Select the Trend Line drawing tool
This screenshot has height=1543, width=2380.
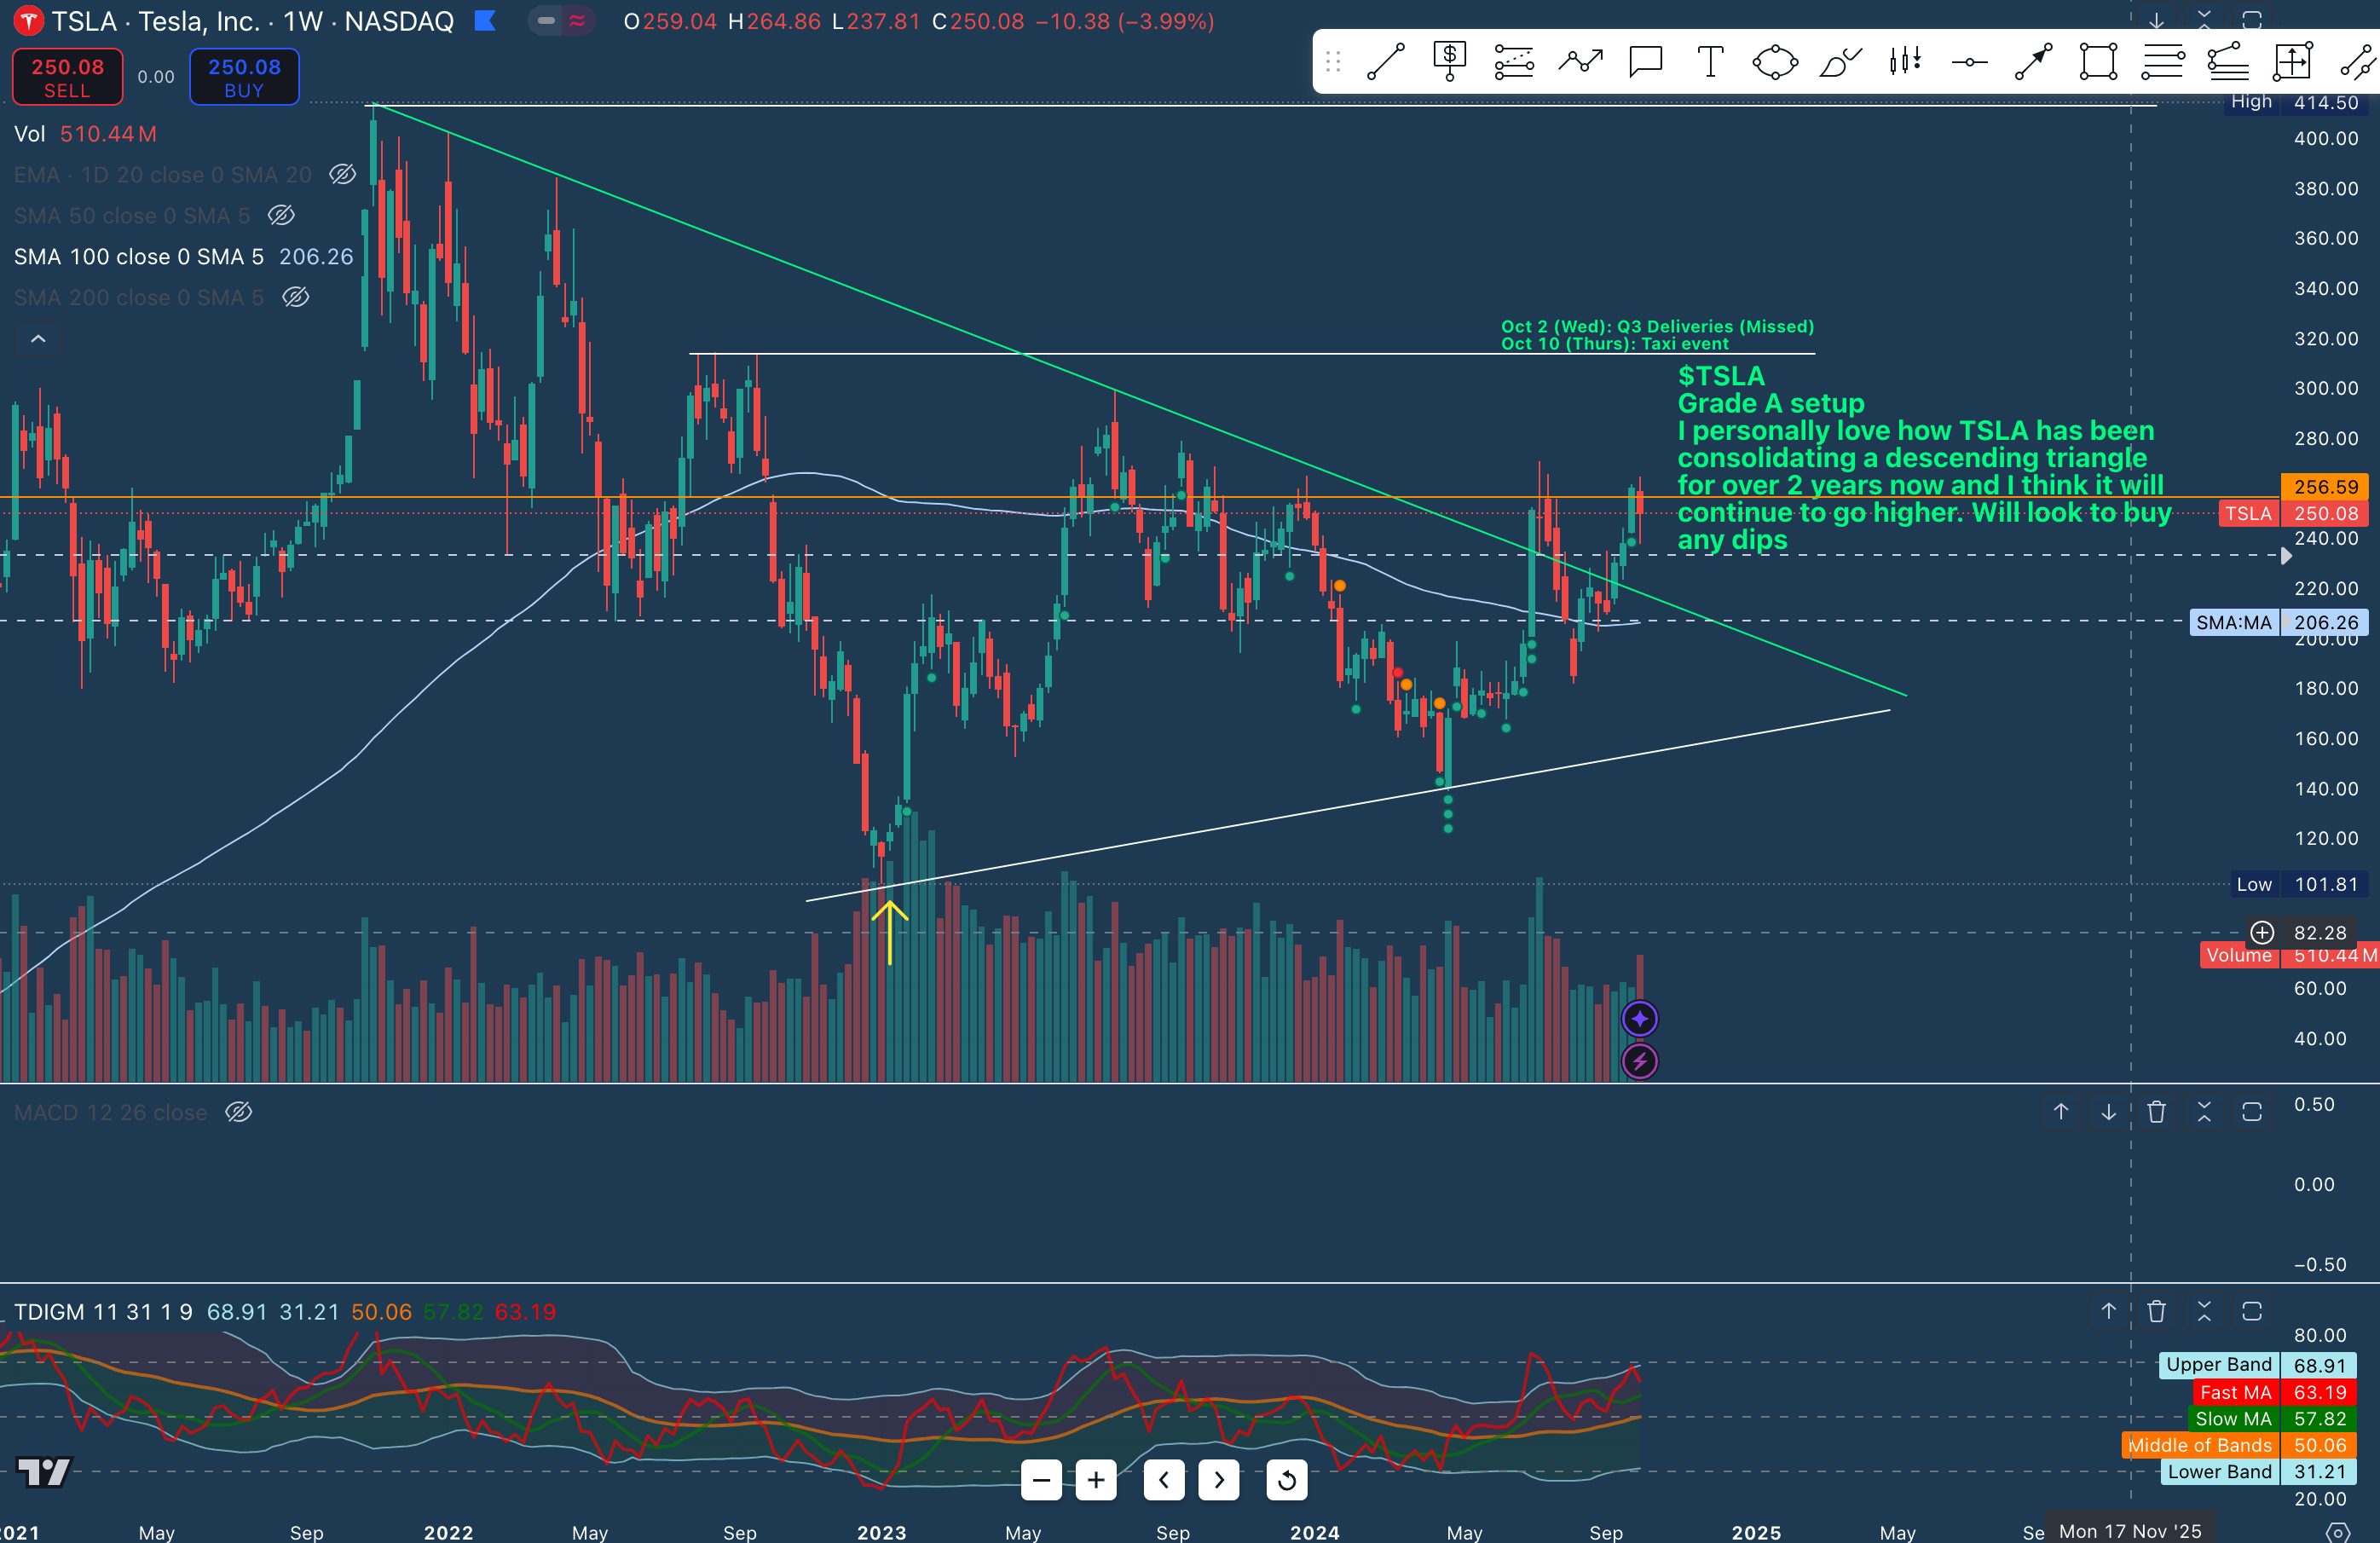click(1385, 62)
